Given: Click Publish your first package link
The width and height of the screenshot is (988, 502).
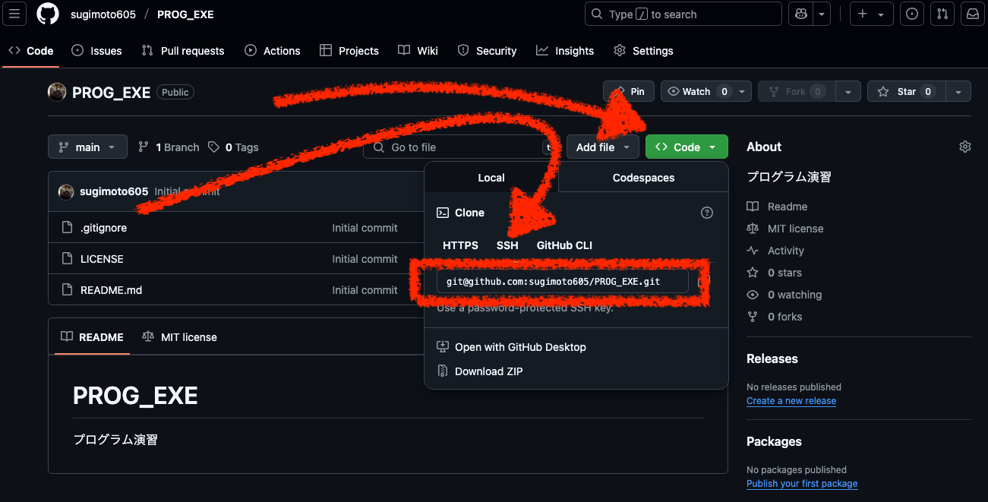Looking at the screenshot, I should pos(802,484).
